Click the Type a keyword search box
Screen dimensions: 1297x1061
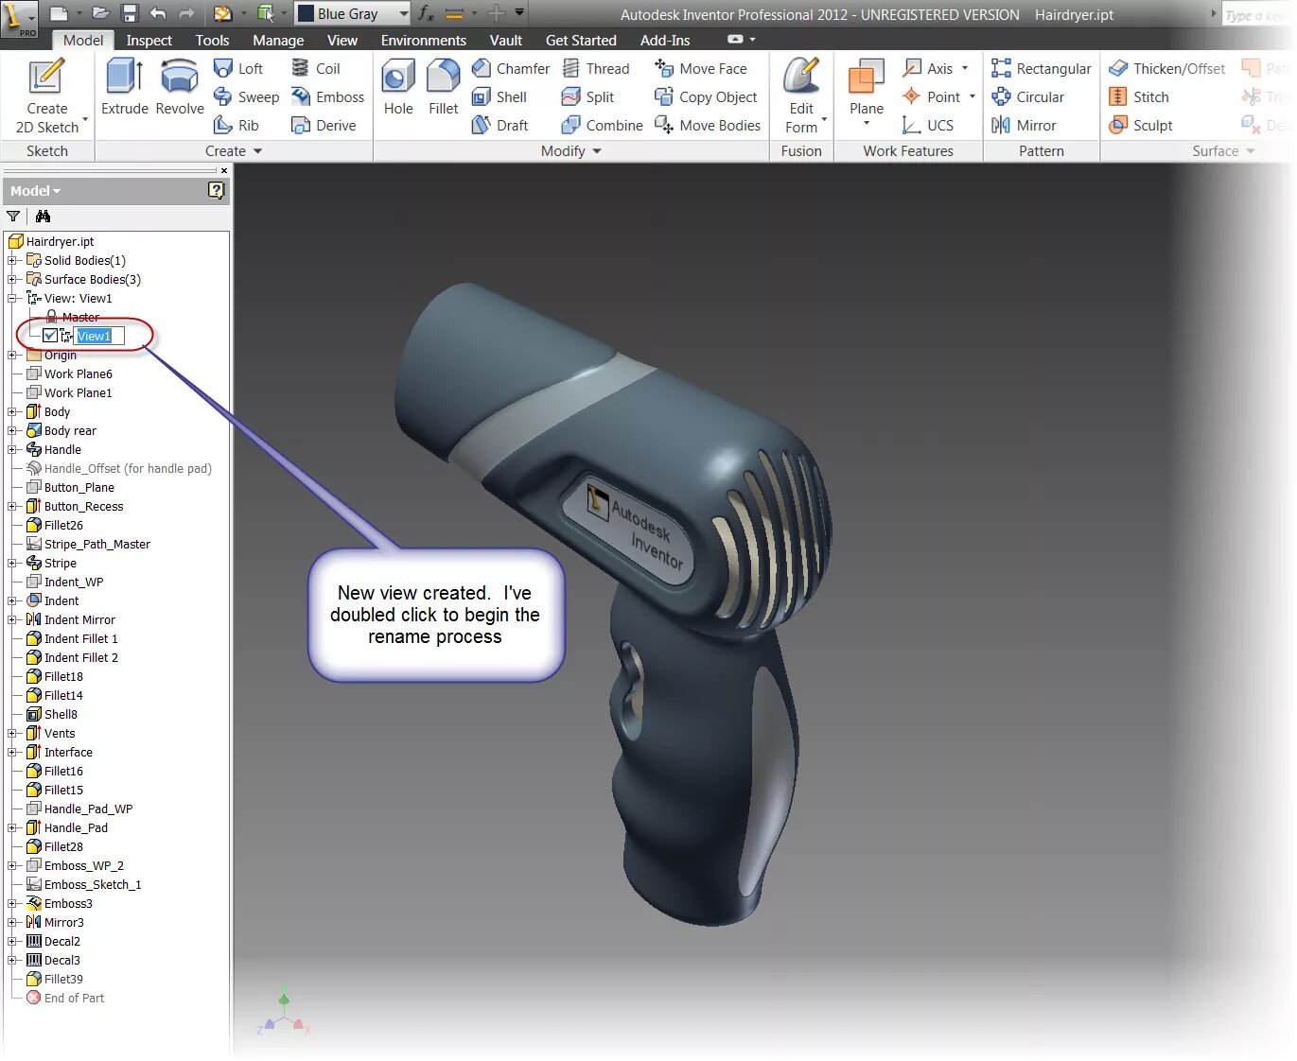(x=1258, y=15)
